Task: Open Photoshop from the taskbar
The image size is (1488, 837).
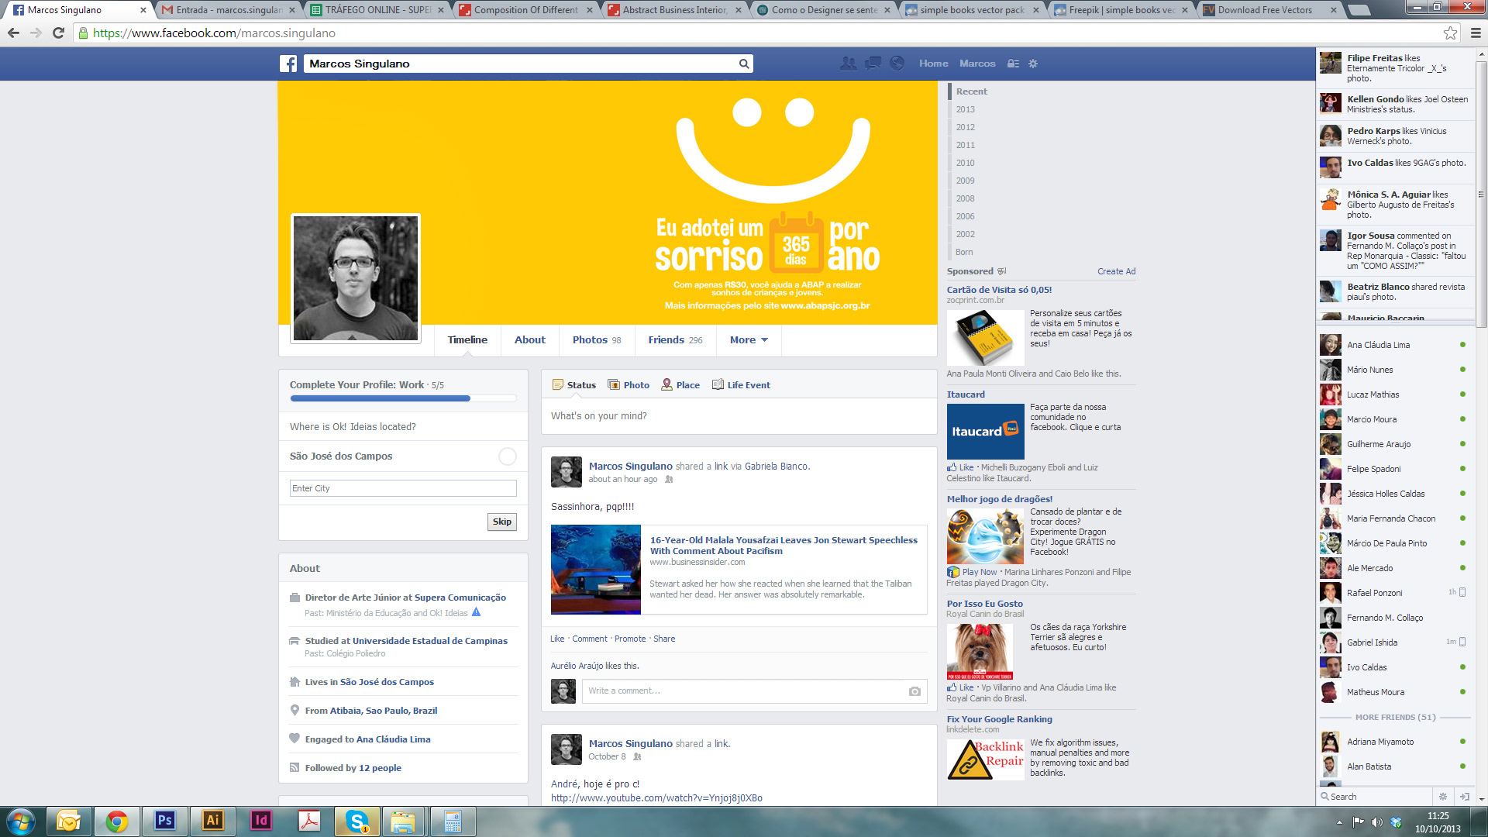Action: tap(164, 821)
